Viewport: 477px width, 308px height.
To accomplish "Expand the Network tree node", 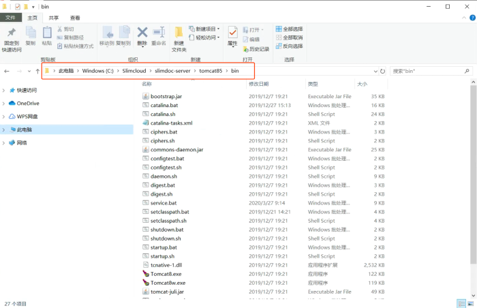I will click(x=3, y=142).
